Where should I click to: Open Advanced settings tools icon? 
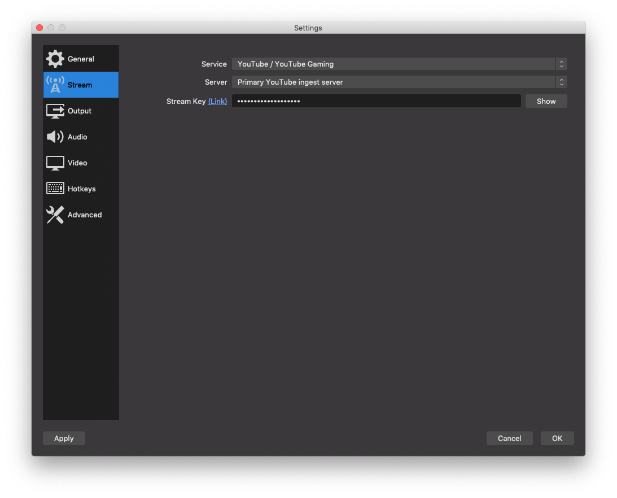[55, 215]
